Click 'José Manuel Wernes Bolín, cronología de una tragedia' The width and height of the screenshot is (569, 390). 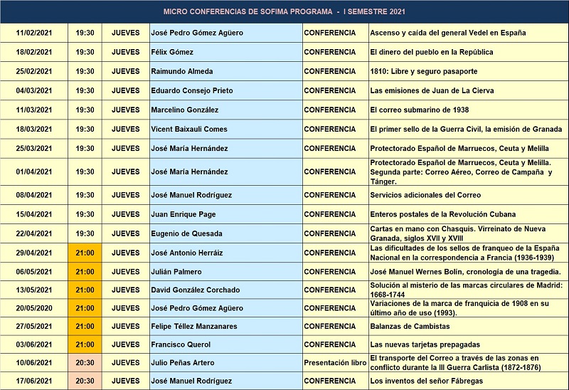[466, 272]
